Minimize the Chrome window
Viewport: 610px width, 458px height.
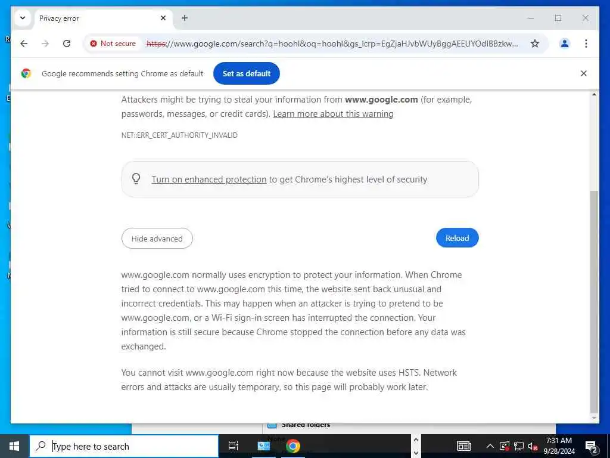531,18
